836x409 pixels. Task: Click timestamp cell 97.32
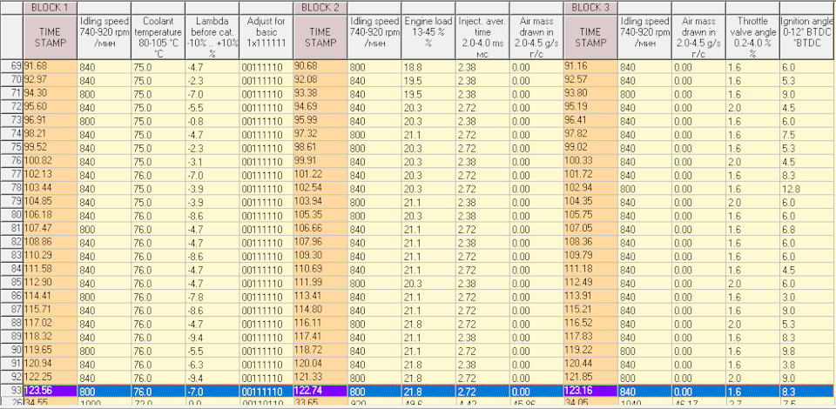[x=320, y=135]
